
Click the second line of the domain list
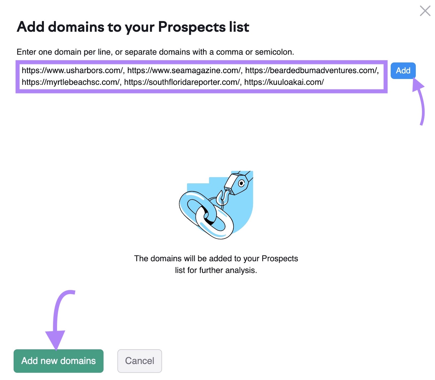[174, 81]
